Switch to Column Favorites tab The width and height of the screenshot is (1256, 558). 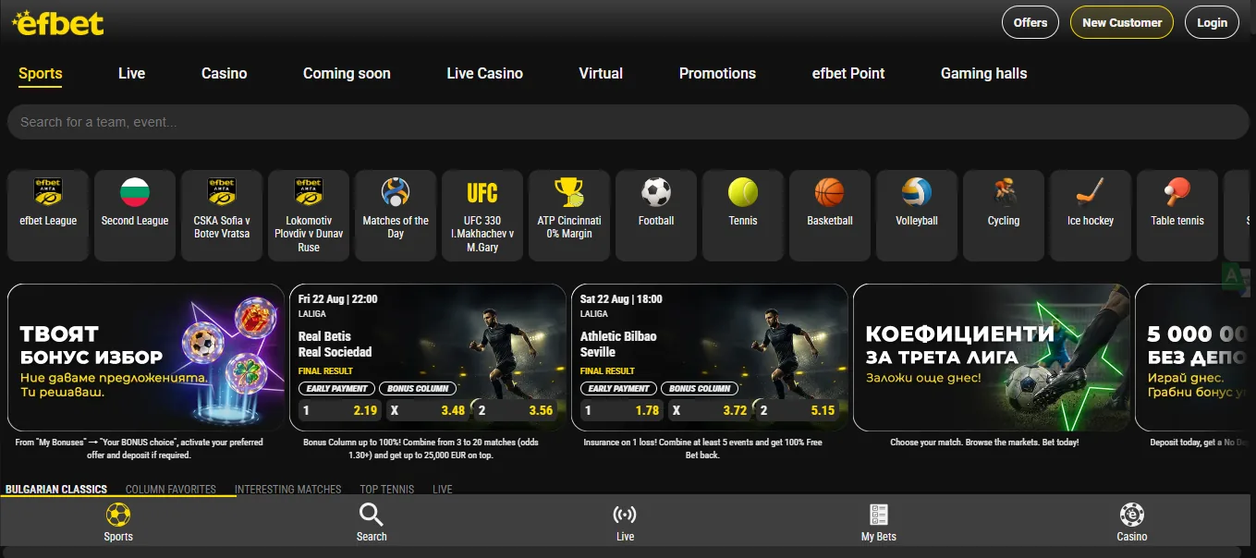click(171, 489)
